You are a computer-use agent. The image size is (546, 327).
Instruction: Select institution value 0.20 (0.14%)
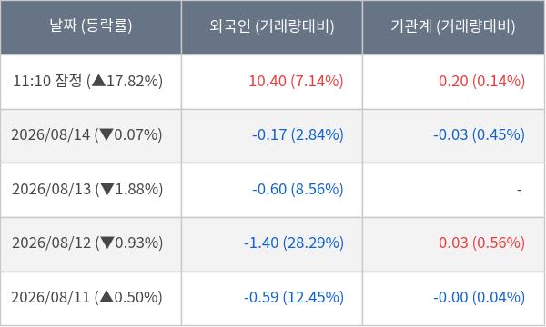pyautogui.click(x=481, y=82)
